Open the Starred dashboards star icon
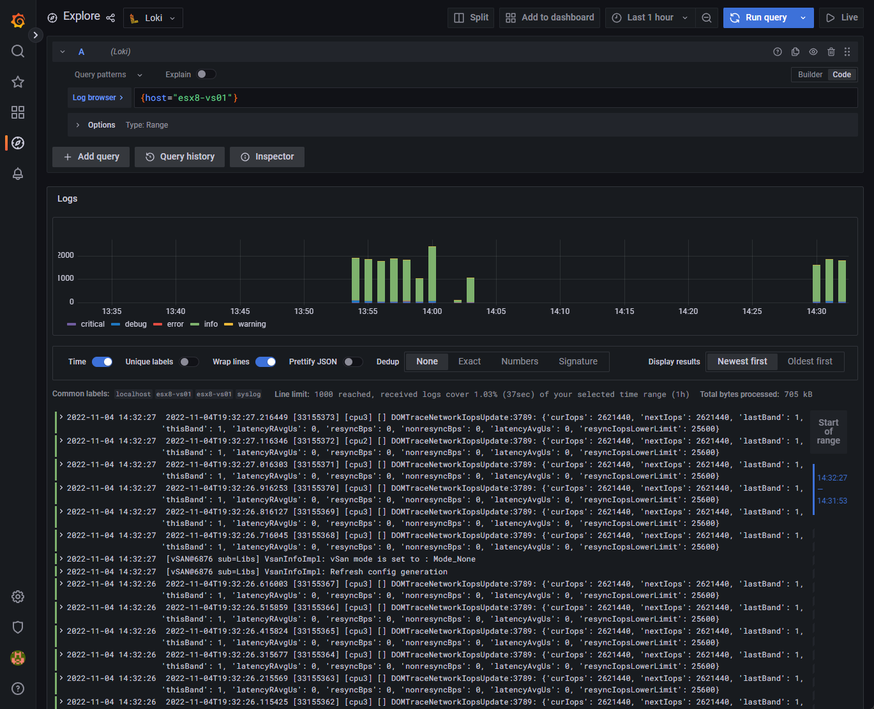 pyautogui.click(x=18, y=82)
